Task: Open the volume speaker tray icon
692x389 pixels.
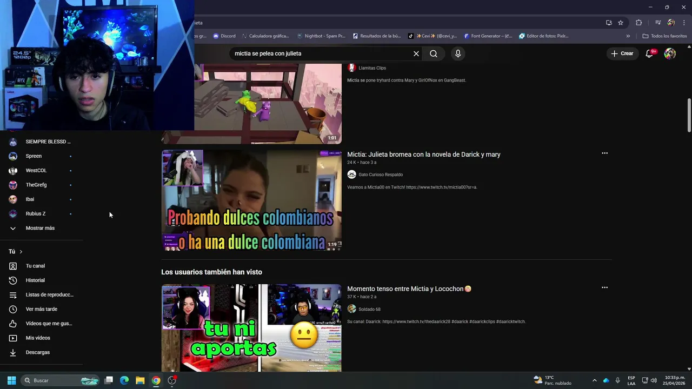Action: tap(654, 380)
